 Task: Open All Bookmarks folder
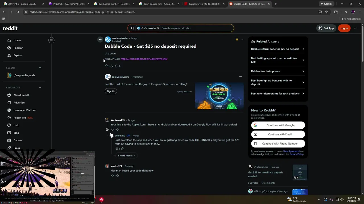click(352, 19)
